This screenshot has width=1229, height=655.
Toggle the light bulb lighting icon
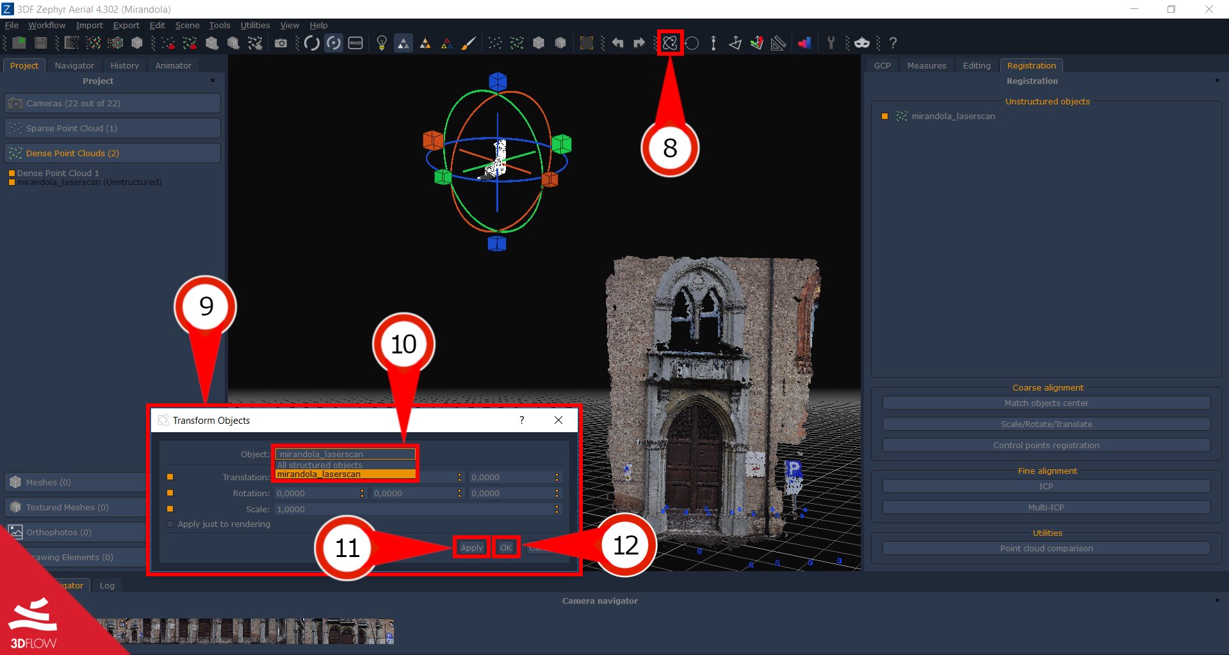382,43
